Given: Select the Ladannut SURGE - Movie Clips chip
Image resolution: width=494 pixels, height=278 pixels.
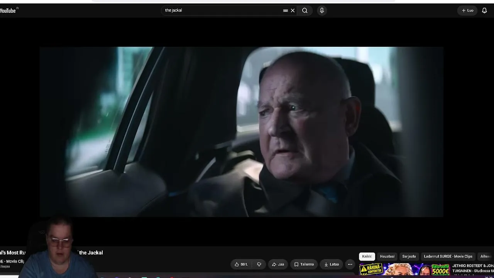Looking at the screenshot, I should pyautogui.click(x=448, y=256).
